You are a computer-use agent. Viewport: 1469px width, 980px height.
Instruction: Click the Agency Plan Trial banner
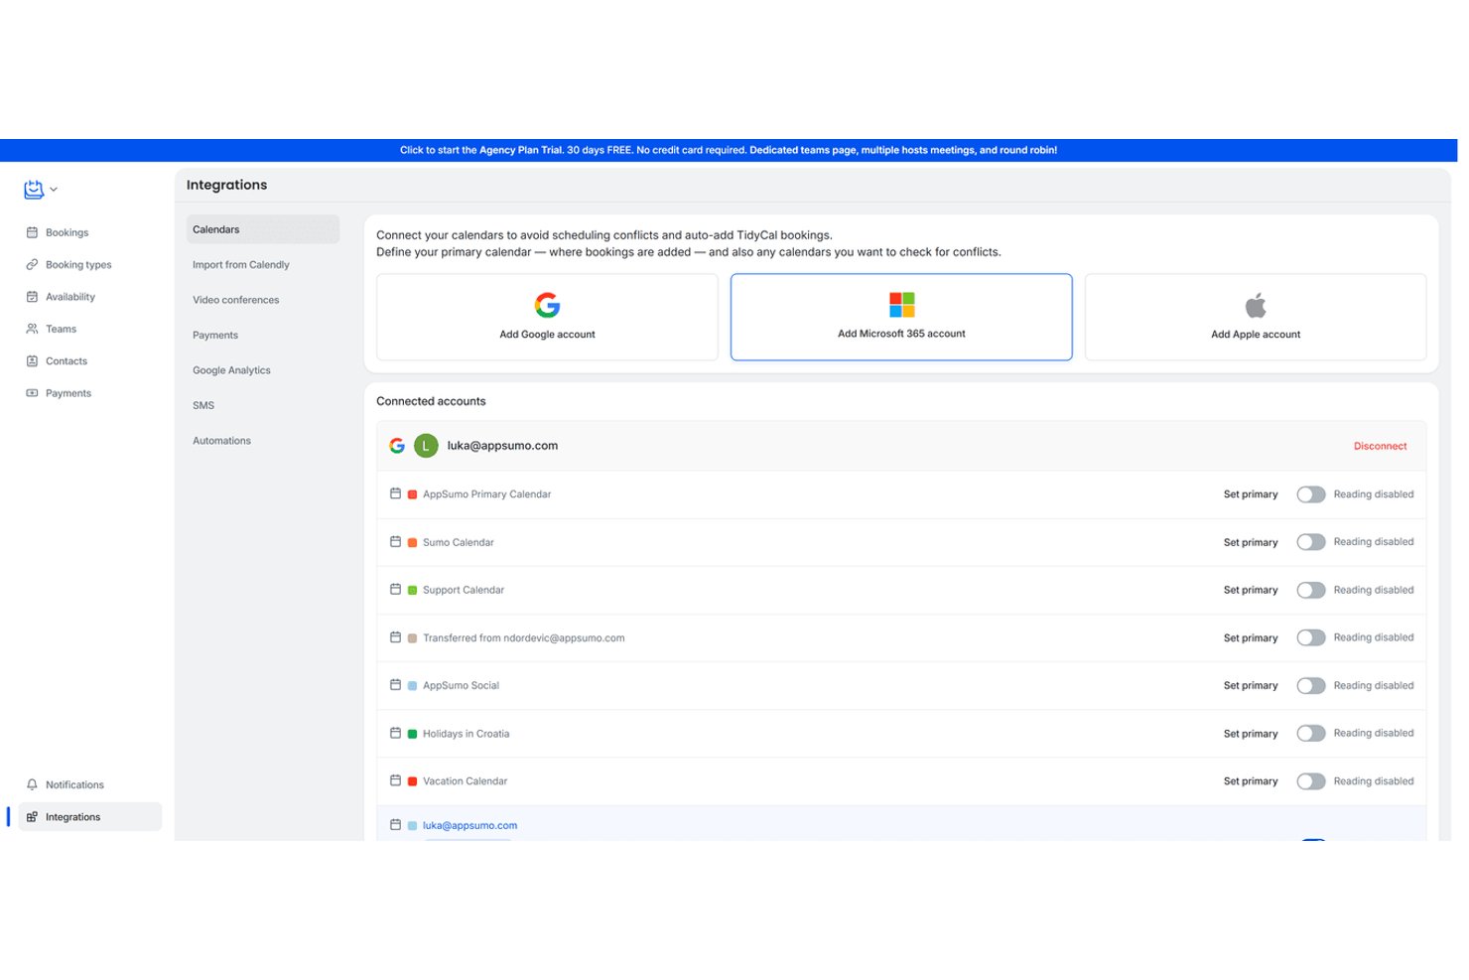click(729, 150)
